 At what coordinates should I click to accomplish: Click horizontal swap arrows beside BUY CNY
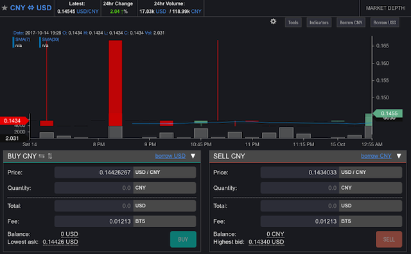[x=41, y=156]
